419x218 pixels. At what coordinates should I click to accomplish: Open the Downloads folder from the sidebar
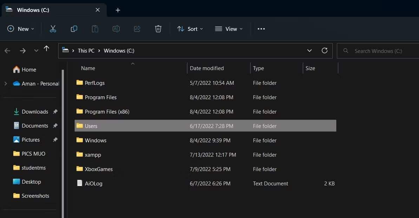point(35,111)
